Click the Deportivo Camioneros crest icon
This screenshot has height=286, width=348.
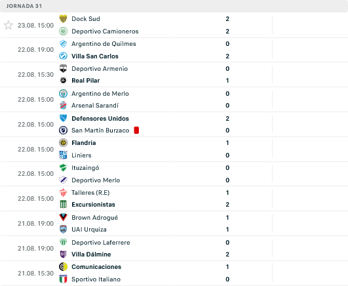tap(63, 31)
